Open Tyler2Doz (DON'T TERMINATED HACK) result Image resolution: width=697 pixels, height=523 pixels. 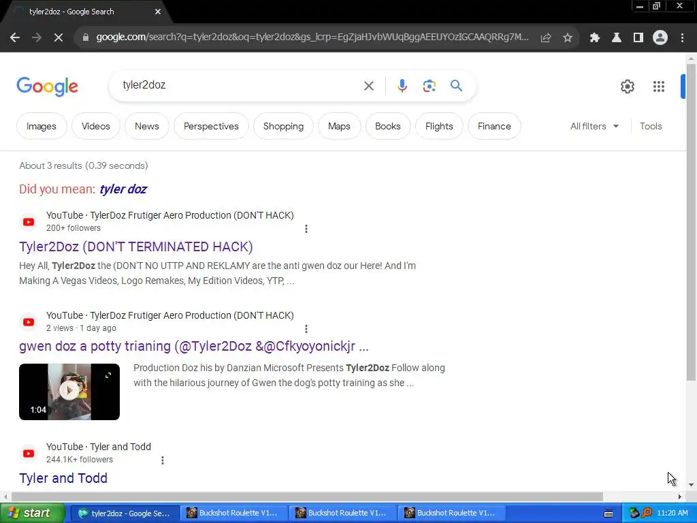pyautogui.click(x=136, y=247)
